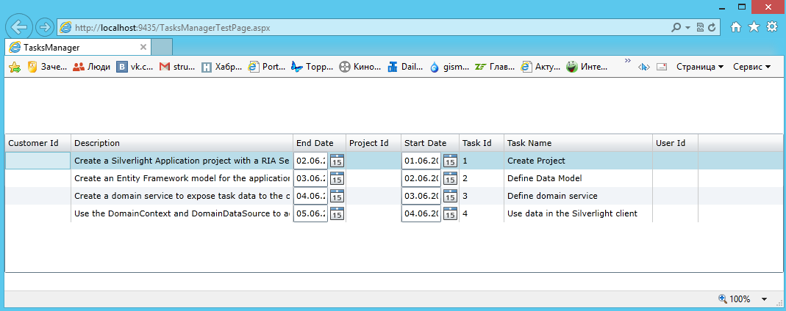
Task: Open the Home page icon
Action: pos(735,27)
